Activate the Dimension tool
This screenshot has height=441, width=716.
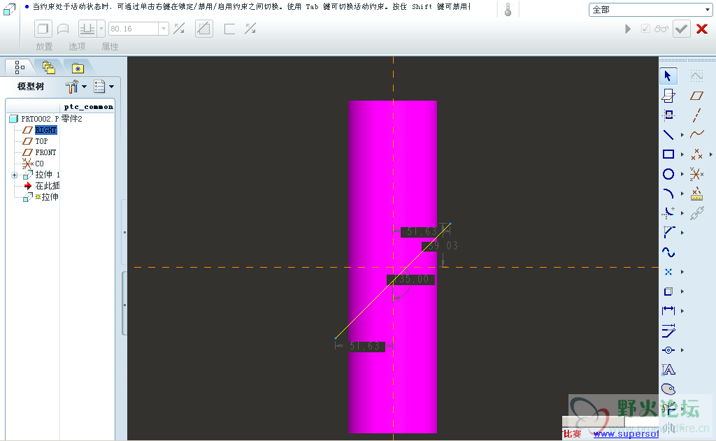tap(668, 310)
